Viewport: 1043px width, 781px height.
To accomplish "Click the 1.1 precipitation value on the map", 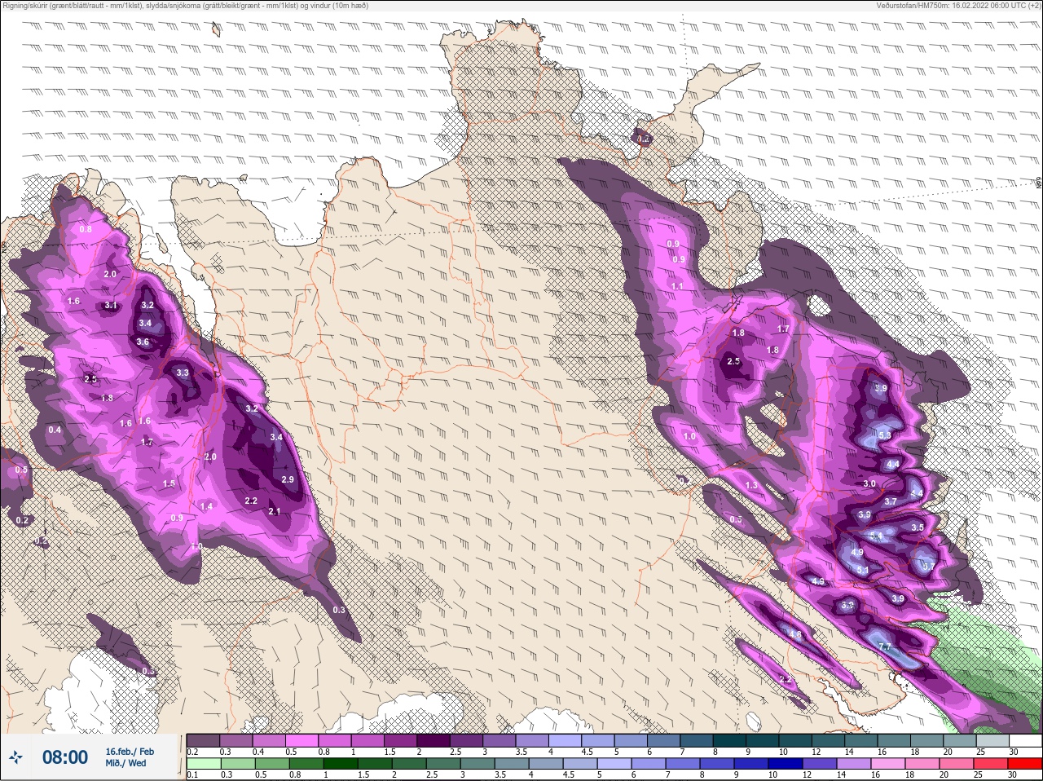I will point(678,287).
